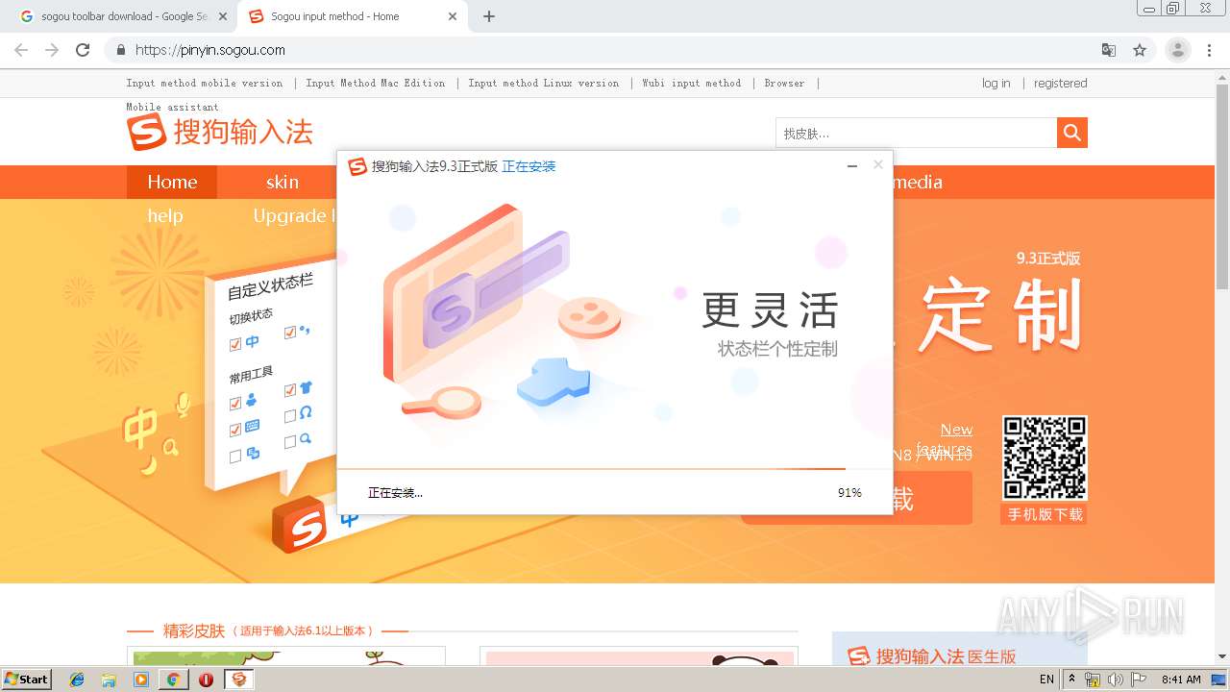1230x692 pixels.
Task: Open the Home navigation tab
Action: click(x=172, y=182)
